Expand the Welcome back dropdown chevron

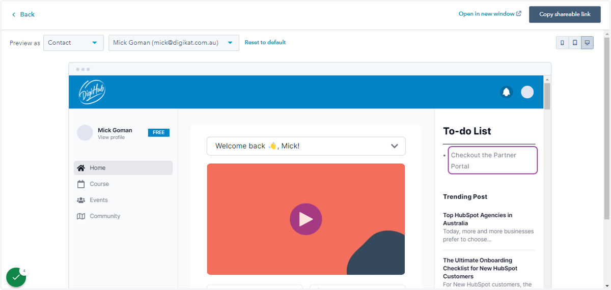pyautogui.click(x=394, y=146)
